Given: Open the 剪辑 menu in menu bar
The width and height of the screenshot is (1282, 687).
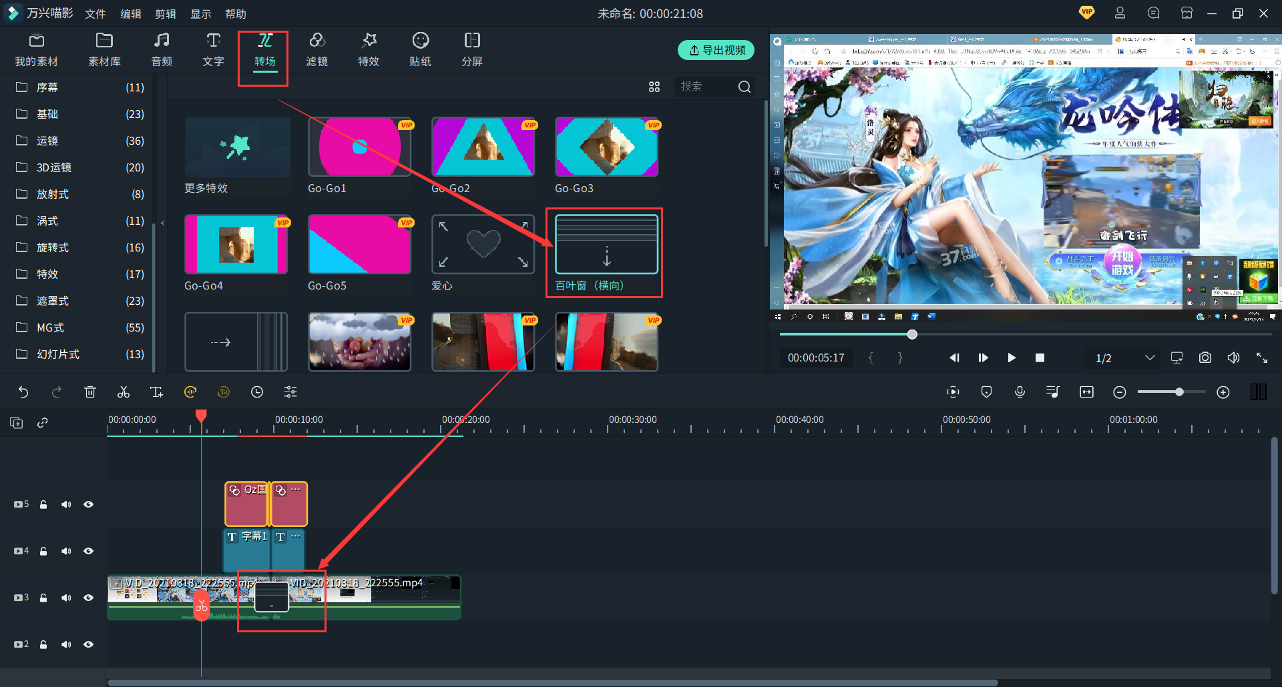Looking at the screenshot, I should pos(166,14).
